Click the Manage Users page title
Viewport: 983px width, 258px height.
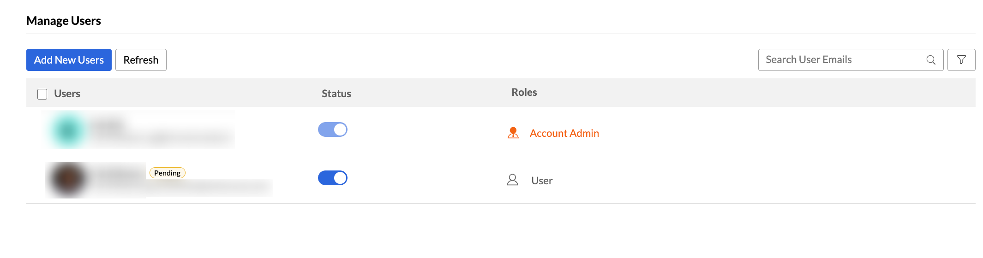[64, 21]
